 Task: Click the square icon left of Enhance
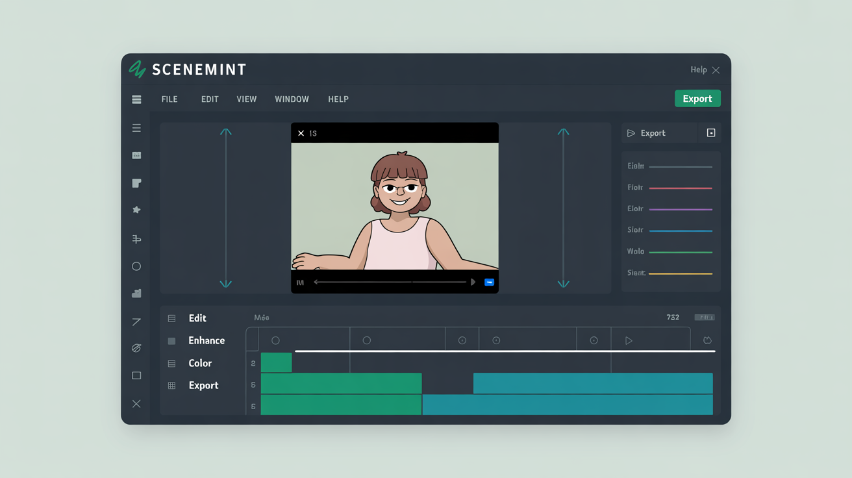[171, 341]
